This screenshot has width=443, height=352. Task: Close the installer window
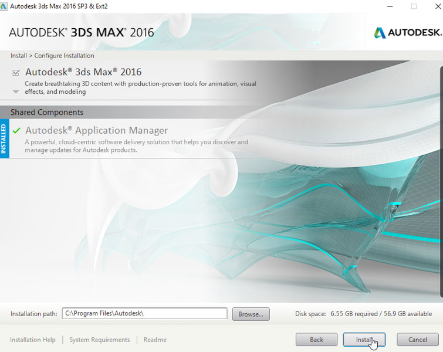[x=438, y=6]
